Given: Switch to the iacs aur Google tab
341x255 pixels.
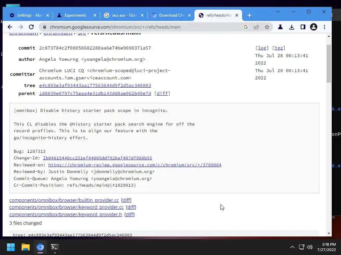Looking at the screenshot, I should (x=124, y=15).
